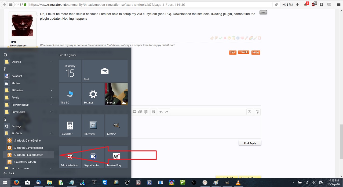Screen dimensions: 343x187
Task: Open the This PC tile
Action: click(70, 94)
